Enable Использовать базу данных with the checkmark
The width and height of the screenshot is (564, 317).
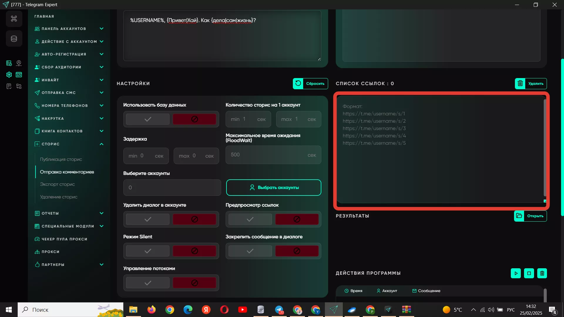[148, 119]
